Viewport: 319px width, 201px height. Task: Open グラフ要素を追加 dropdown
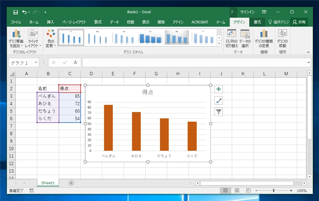tap(16, 38)
